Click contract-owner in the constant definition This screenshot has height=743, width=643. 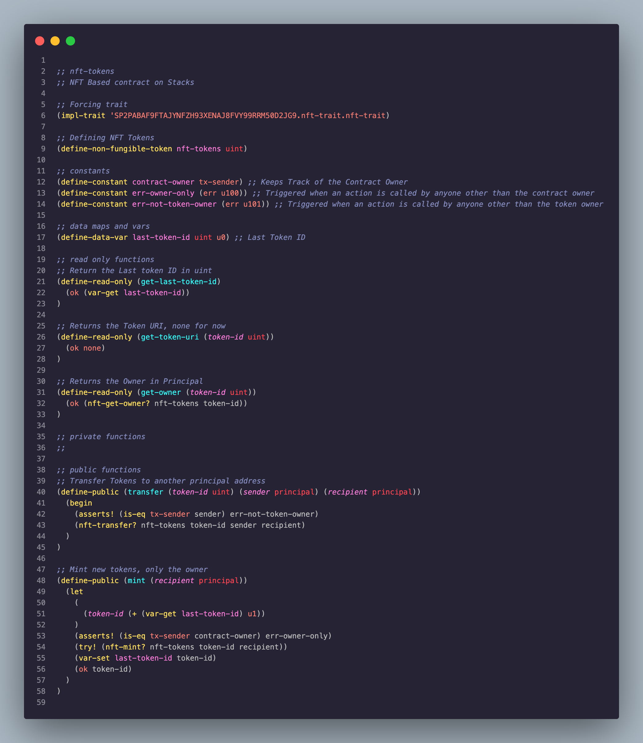[163, 182]
